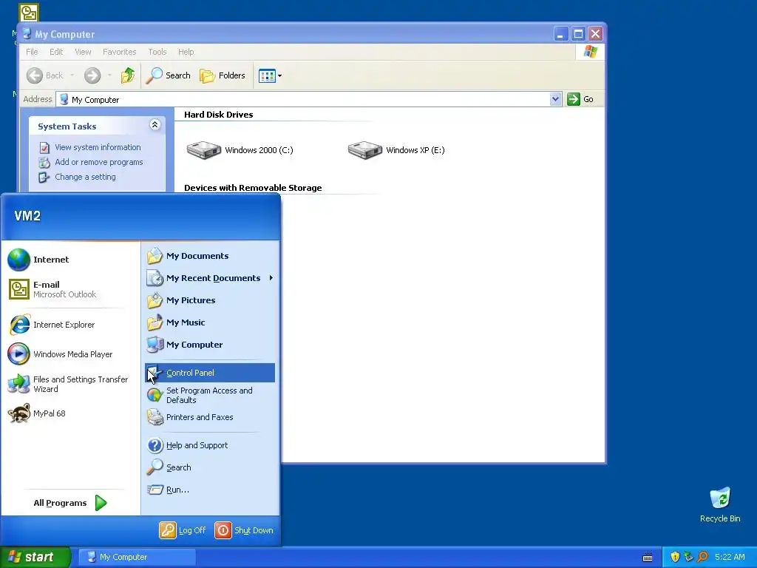
Task: Select My Computer in Start menu
Action: 184,345
